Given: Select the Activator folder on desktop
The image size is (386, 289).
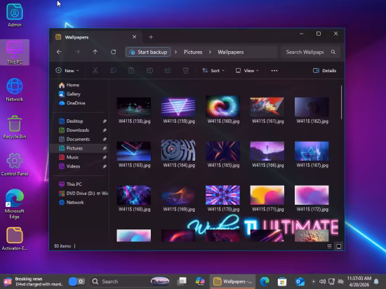Looking at the screenshot, I should (15, 238).
